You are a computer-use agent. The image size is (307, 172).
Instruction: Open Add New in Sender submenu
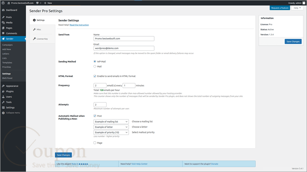point(7,49)
